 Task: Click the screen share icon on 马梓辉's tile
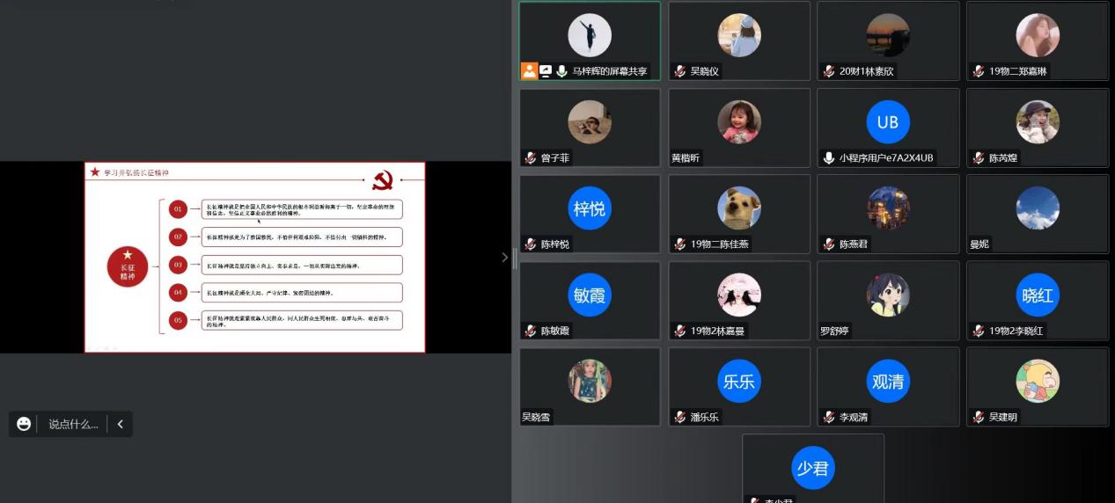(x=546, y=71)
